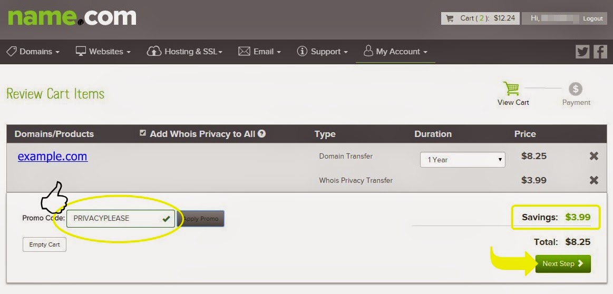Toggle Add Whois Privacy to All checkbox
This screenshot has height=294, width=613.
(143, 133)
